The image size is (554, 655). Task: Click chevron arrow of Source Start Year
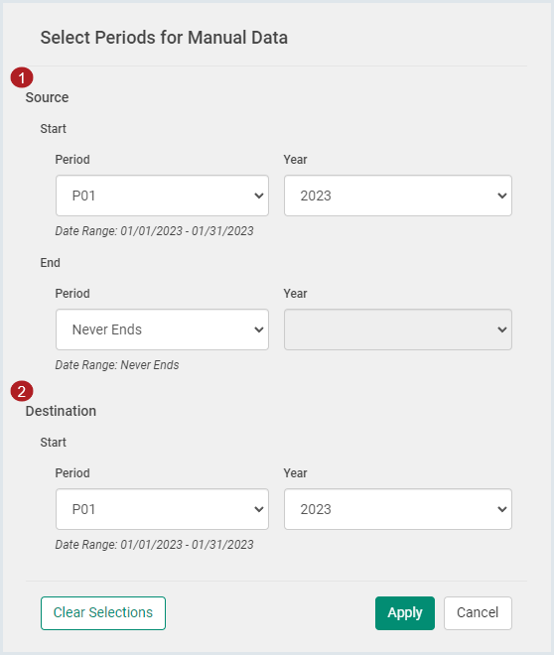(502, 196)
